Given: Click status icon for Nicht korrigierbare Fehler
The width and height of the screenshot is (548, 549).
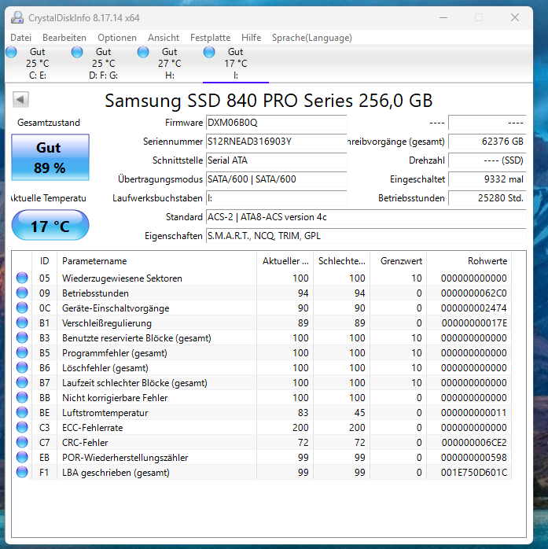Looking at the screenshot, I should [x=22, y=397].
